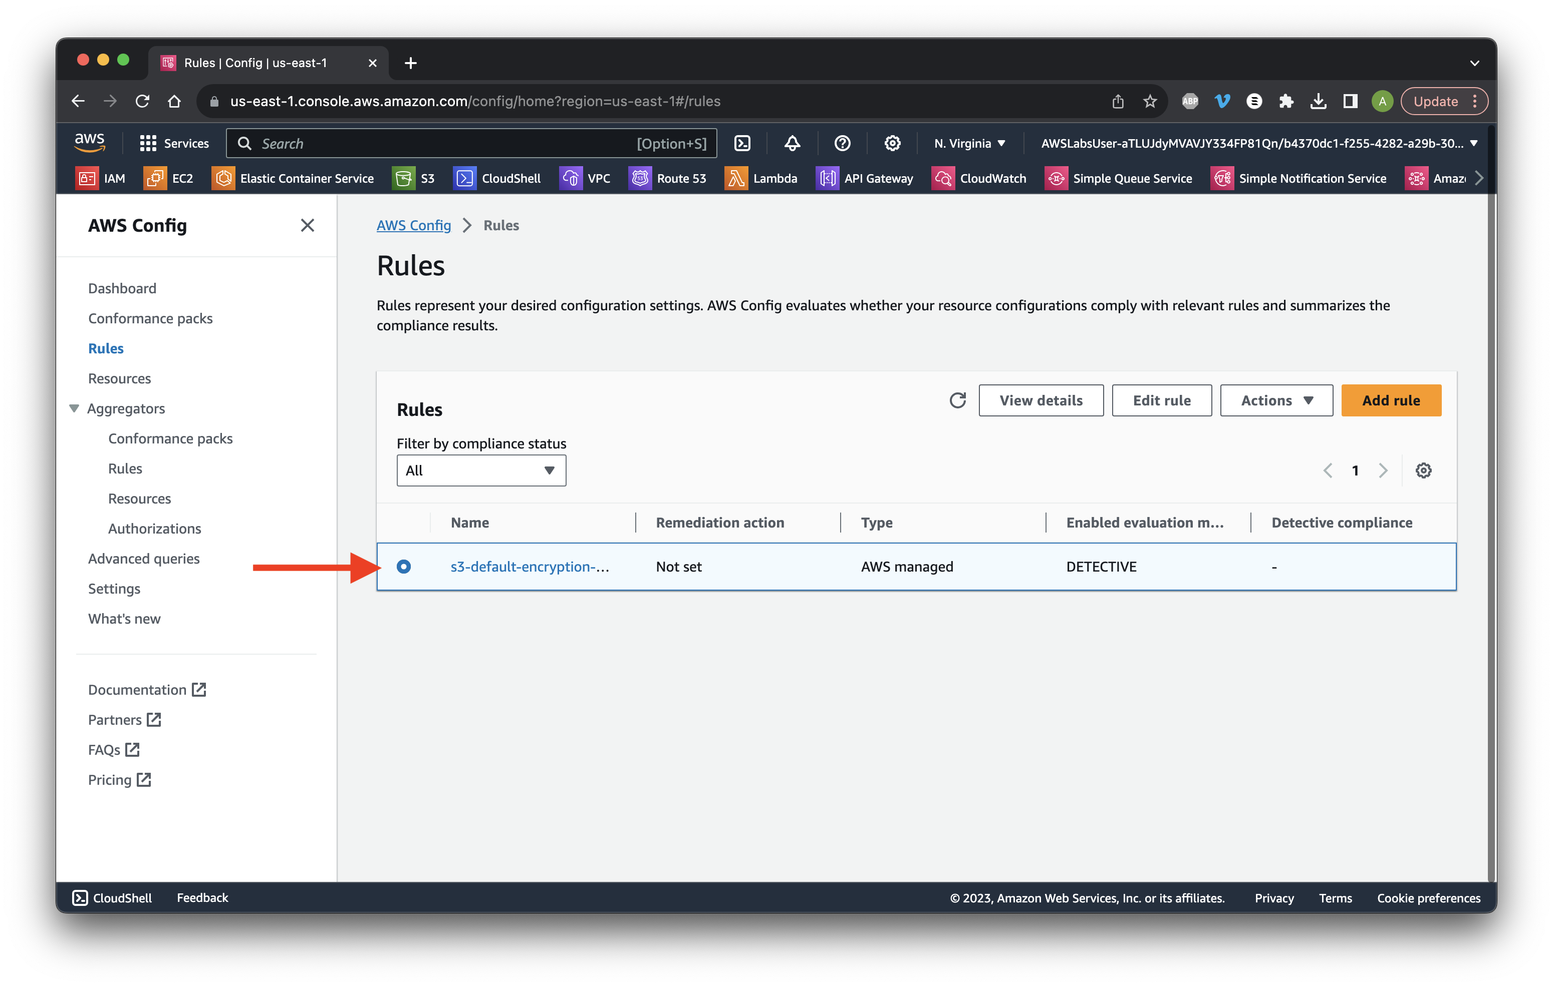
Task: Open Elastic Container Service shortcut
Action: [293, 179]
